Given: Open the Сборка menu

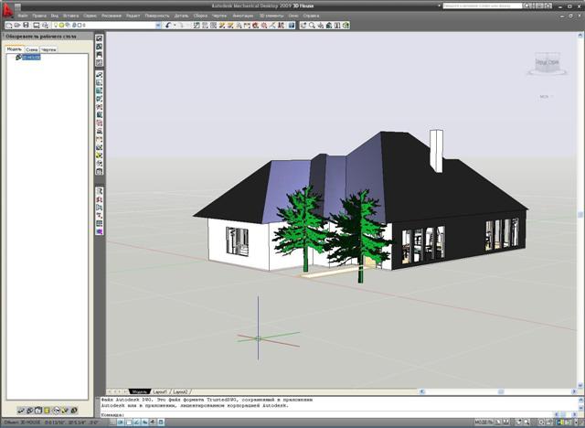Looking at the screenshot, I should pyautogui.click(x=200, y=16).
